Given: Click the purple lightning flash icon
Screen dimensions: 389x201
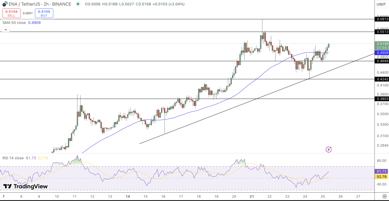Looking at the screenshot, I should [x=329, y=150].
